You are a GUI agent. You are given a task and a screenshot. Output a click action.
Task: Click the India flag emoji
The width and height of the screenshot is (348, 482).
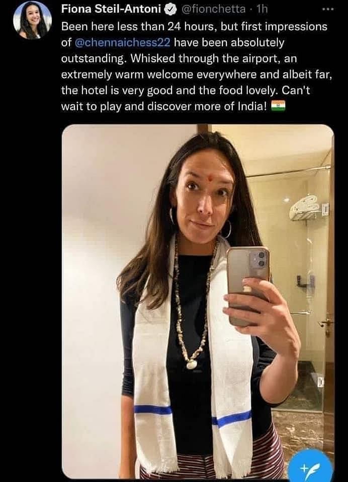279,106
